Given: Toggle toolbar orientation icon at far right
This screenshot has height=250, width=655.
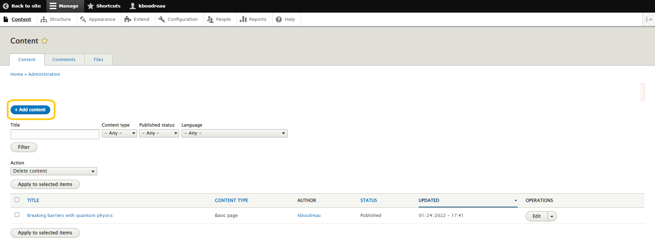Looking at the screenshot, I should tap(649, 19).
